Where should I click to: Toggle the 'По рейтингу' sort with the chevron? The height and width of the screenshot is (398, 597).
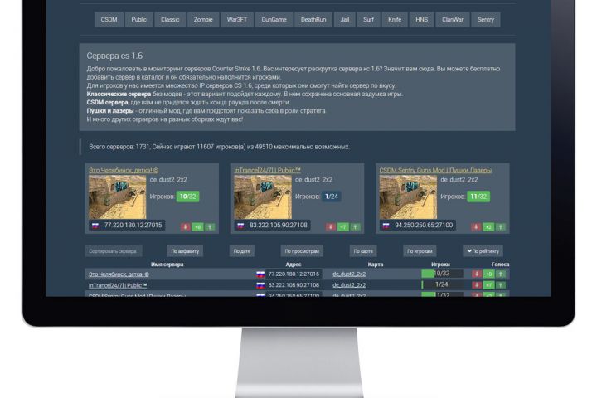pos(483,251)
